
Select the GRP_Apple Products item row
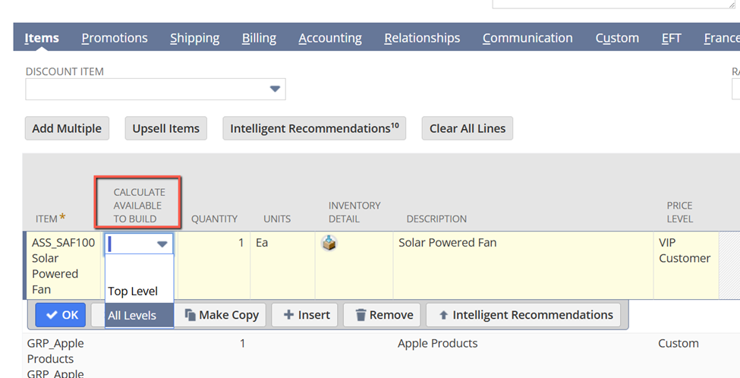coord(55,351)
